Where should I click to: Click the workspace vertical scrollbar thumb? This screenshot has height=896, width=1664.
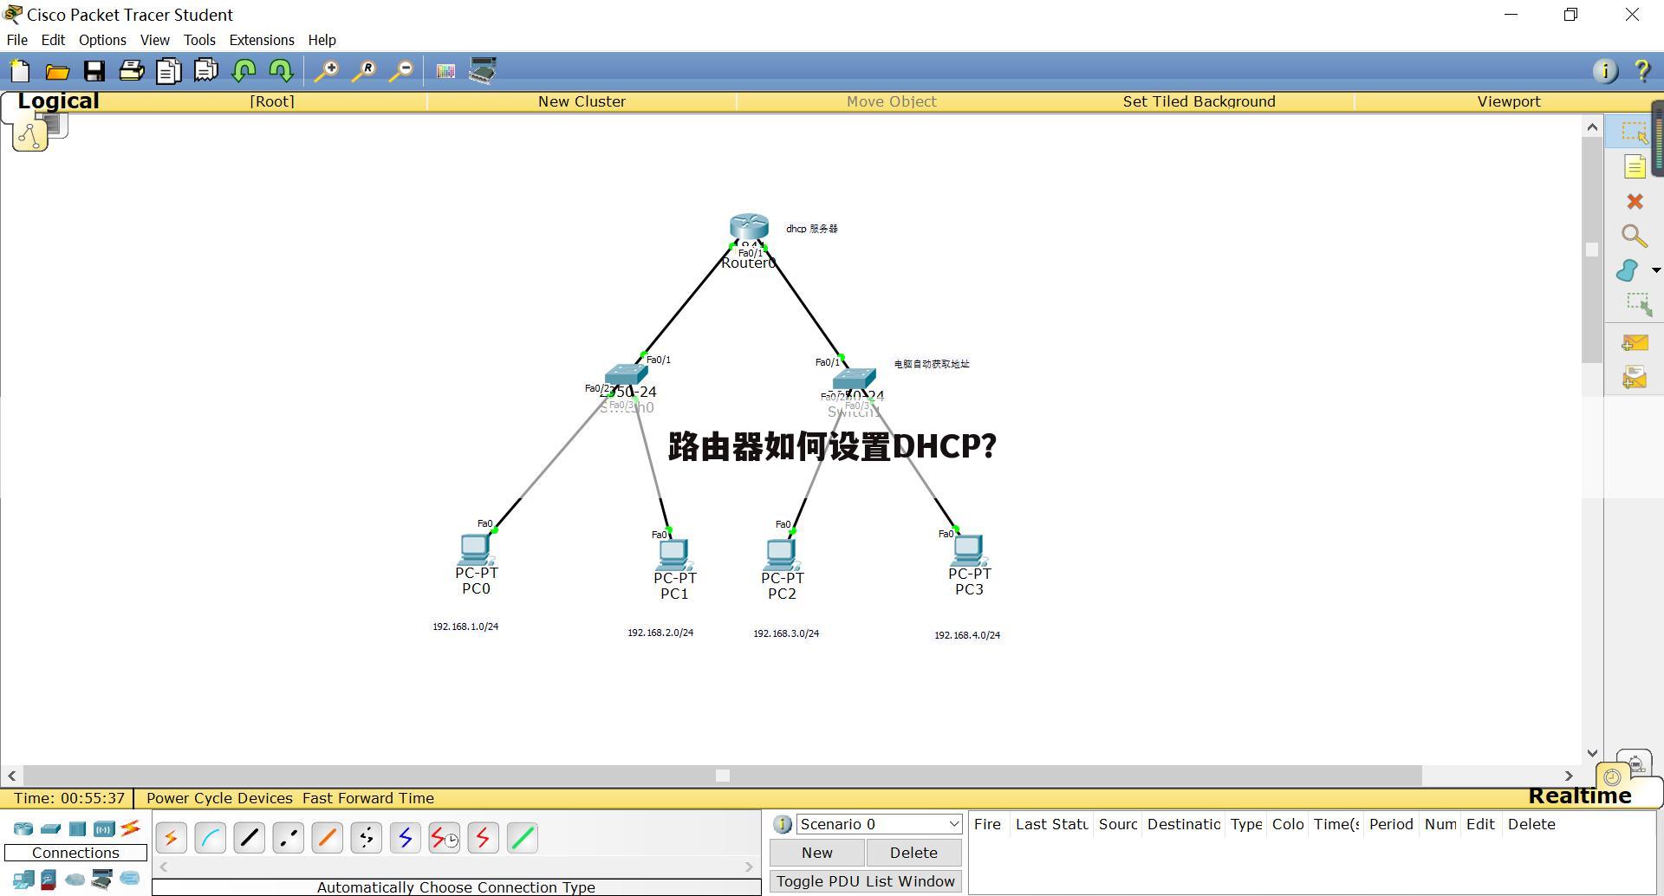(1591, 250)
